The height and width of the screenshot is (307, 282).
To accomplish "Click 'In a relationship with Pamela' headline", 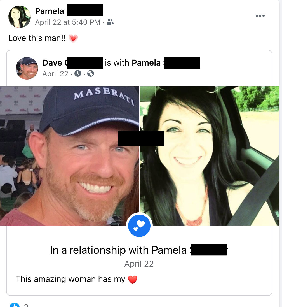I will click(x=139, y=250).
